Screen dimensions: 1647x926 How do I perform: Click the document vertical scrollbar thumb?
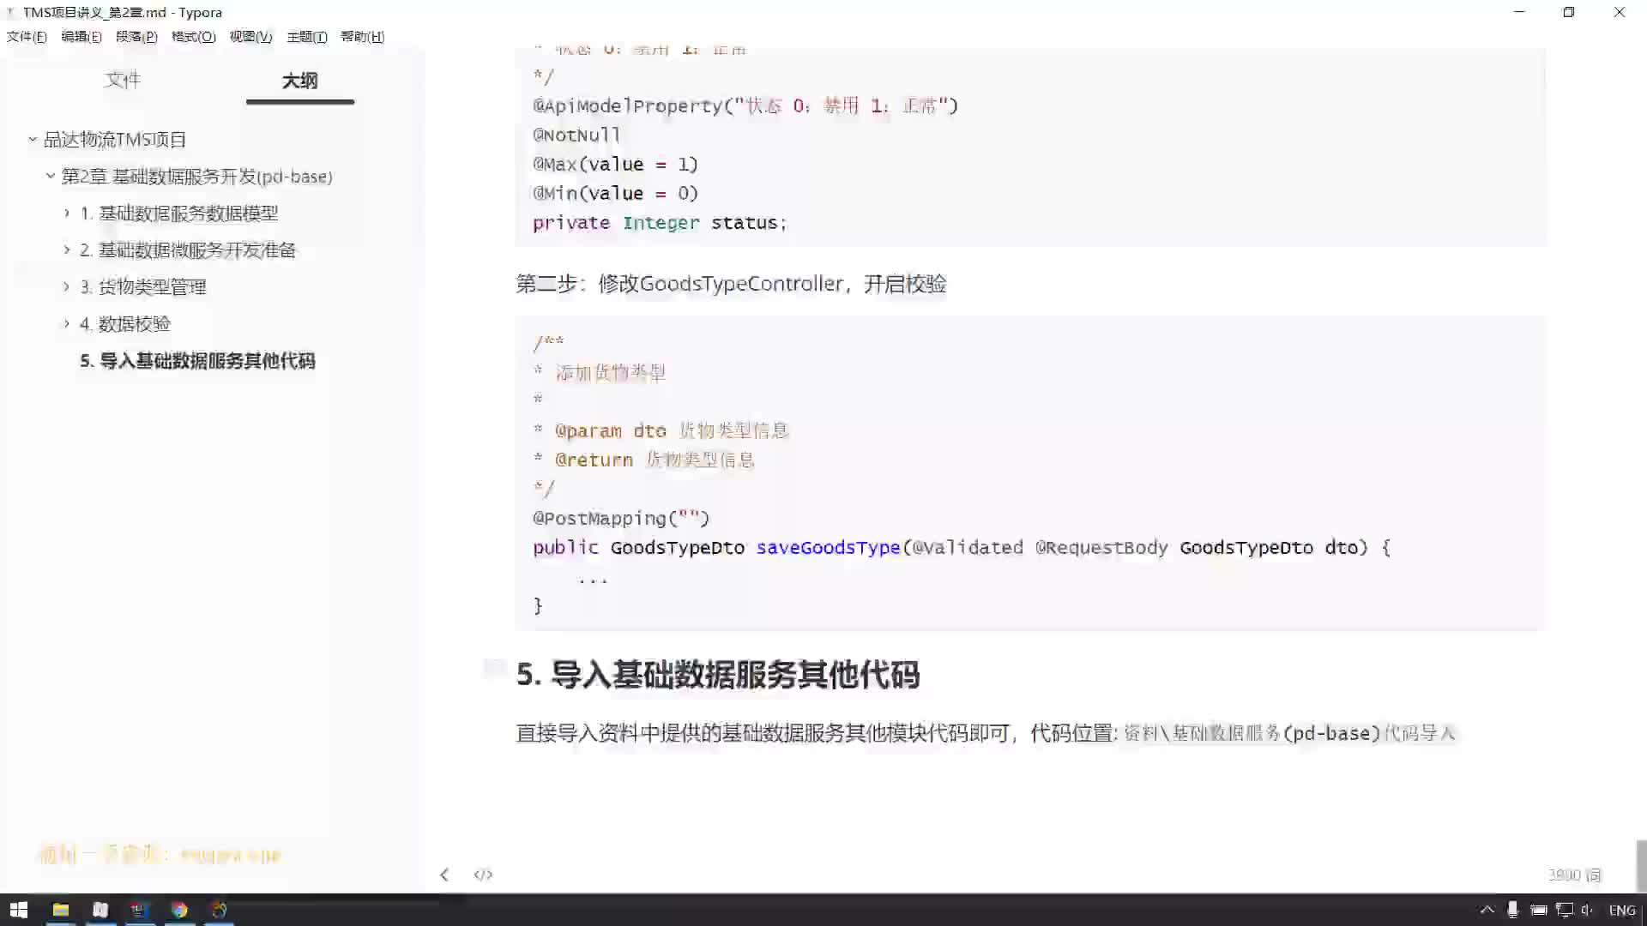1641,865
